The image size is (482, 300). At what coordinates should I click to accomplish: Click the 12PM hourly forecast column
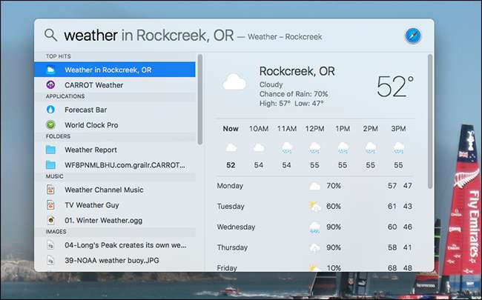point(314,147)
